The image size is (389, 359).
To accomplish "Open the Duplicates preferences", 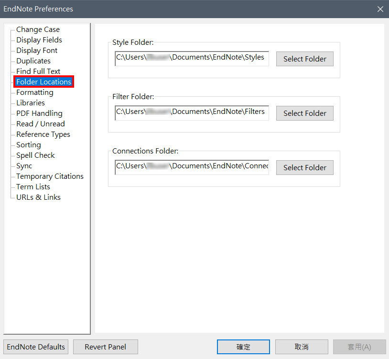I will [33, 61].
